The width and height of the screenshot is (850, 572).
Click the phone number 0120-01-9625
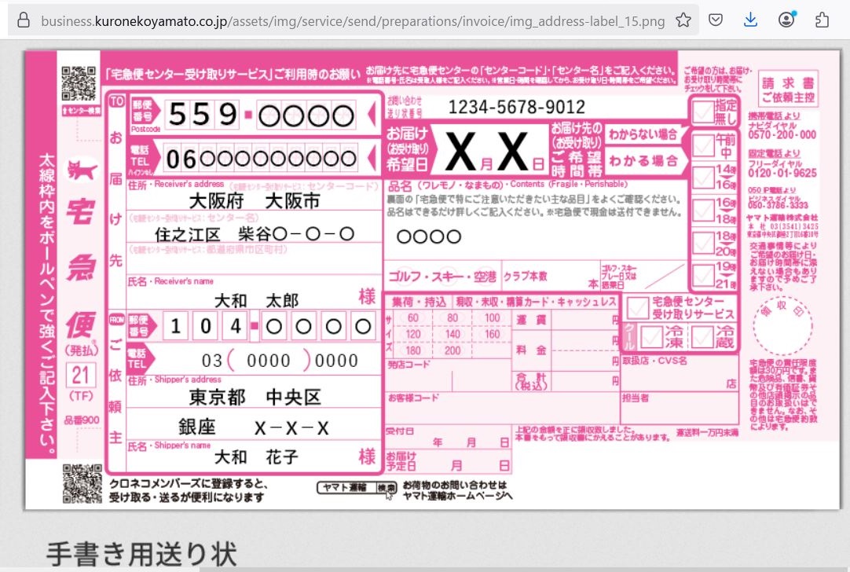782,173
